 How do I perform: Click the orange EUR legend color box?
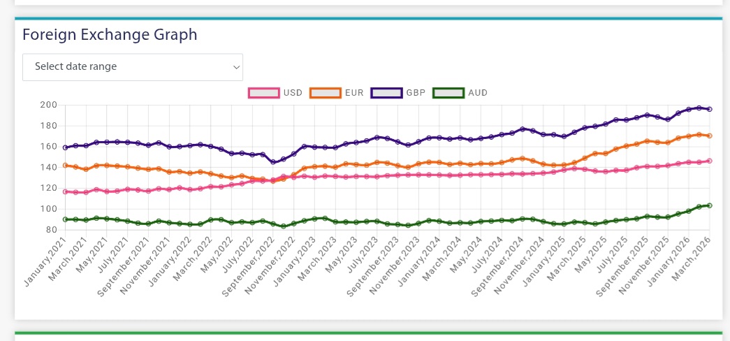pos(326,93)
